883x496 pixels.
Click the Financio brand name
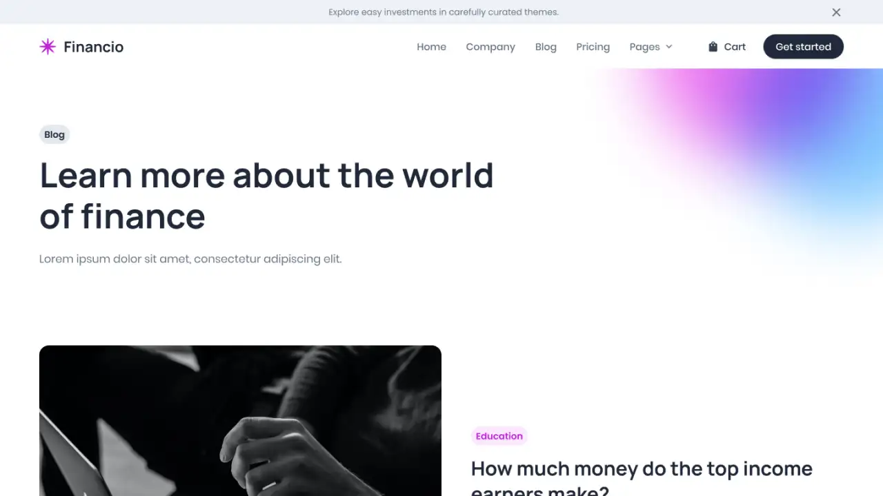pos(93,47)
